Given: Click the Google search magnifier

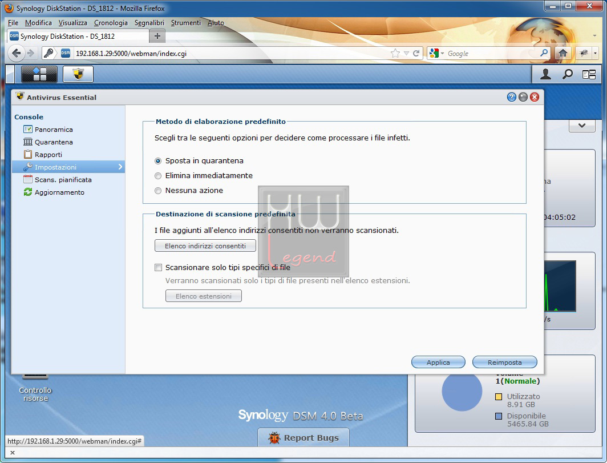Looking at the screenshot, I should tap(544, 53).
